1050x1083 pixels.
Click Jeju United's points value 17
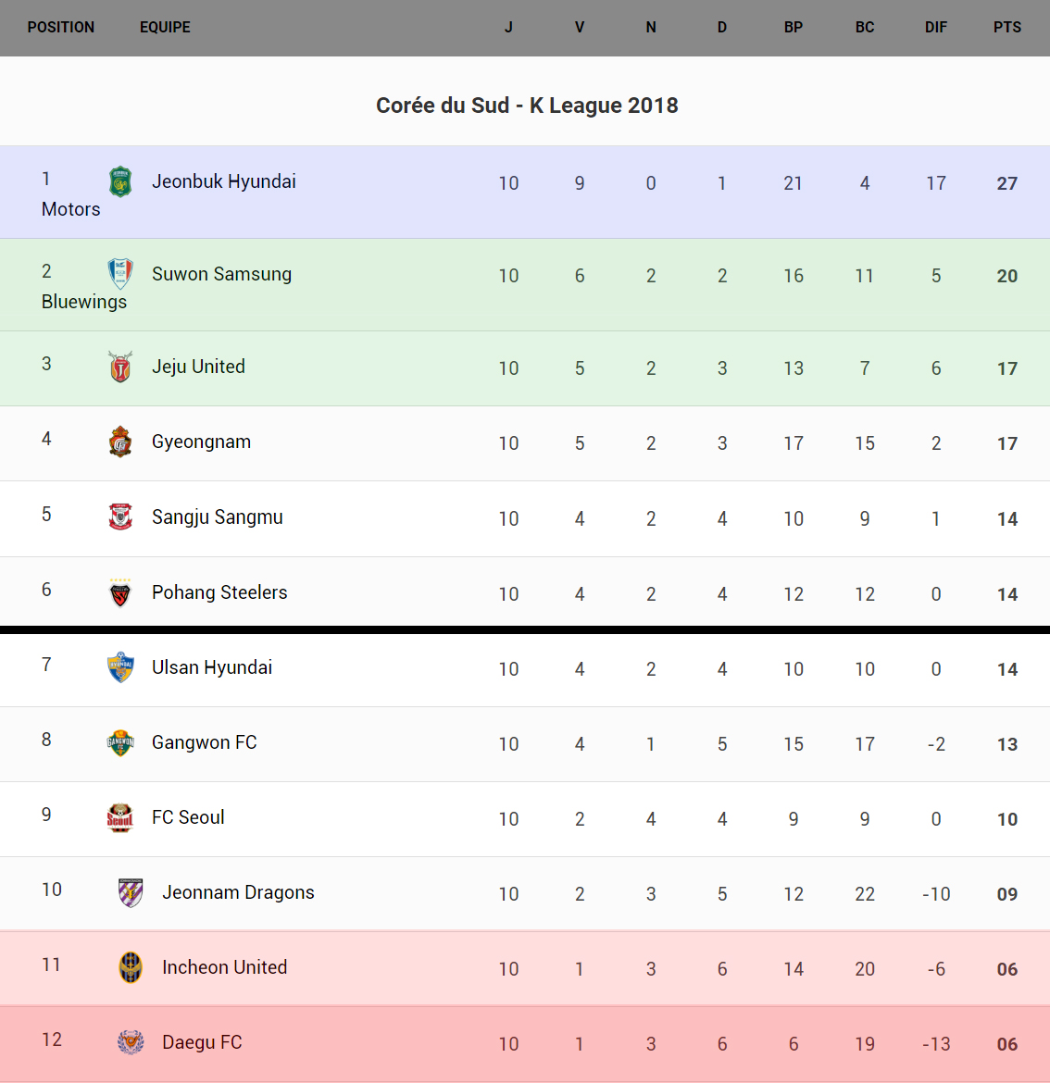point(1006,368)
